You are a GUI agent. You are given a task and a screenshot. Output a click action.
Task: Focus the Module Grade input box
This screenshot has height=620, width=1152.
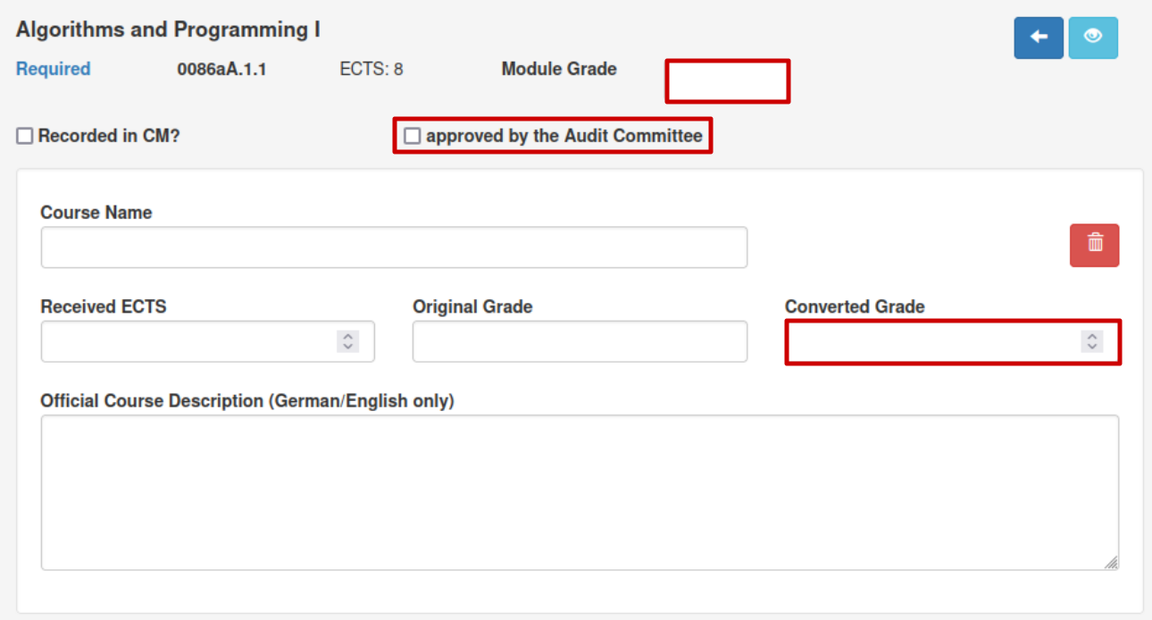click(x=728, y=81)
